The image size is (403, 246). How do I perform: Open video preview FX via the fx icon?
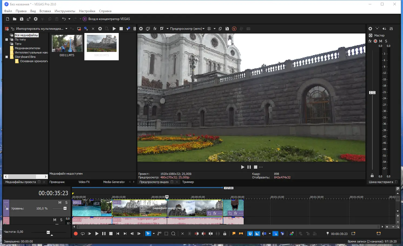click(x=155, y=29)
